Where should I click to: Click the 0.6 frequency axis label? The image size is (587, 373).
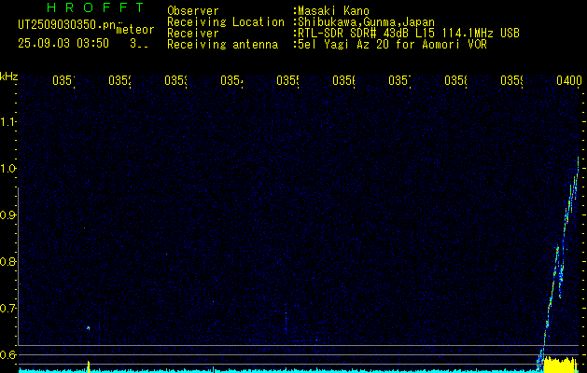(x=7, y=354)
